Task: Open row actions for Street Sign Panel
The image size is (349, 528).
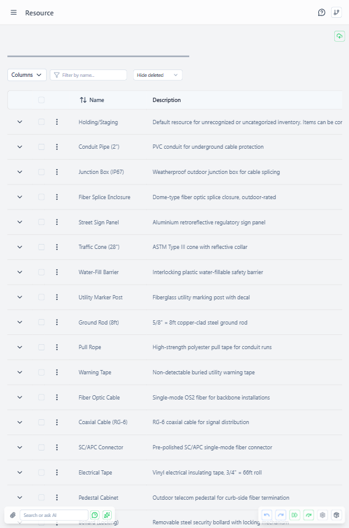Action: 57,222
